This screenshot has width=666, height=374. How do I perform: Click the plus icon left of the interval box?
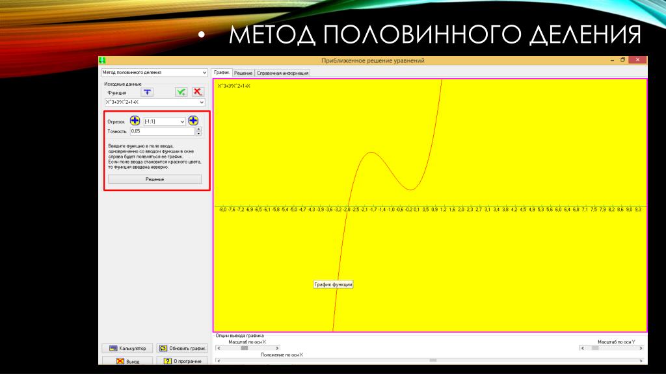(x=135, y=121)
